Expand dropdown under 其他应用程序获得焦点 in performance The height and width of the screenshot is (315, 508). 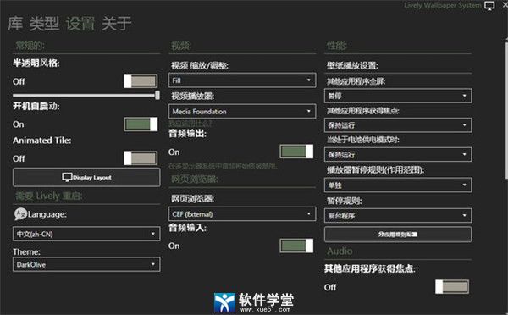(x=398, y=125)
